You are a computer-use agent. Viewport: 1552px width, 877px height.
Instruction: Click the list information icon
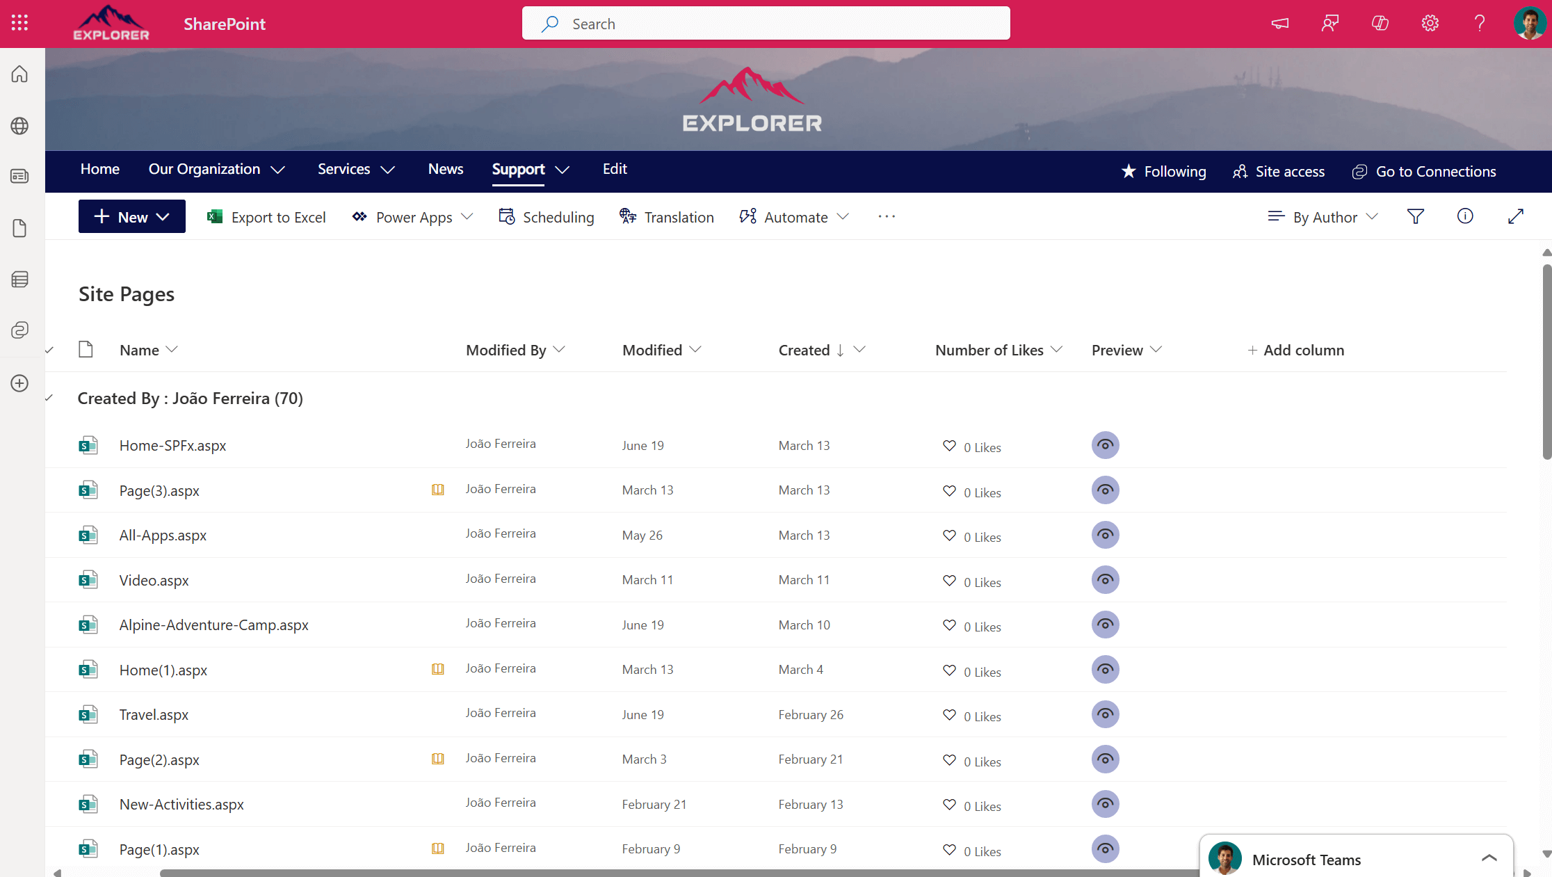tap(1465, 216)
